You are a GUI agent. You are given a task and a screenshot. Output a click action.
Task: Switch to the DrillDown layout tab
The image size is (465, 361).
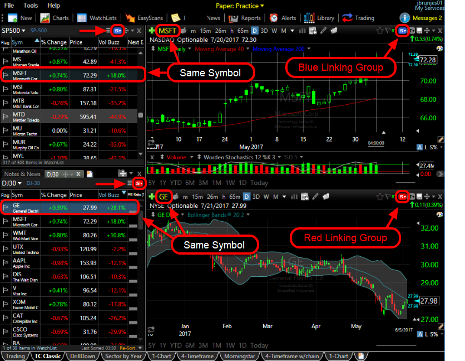point(83,356)
